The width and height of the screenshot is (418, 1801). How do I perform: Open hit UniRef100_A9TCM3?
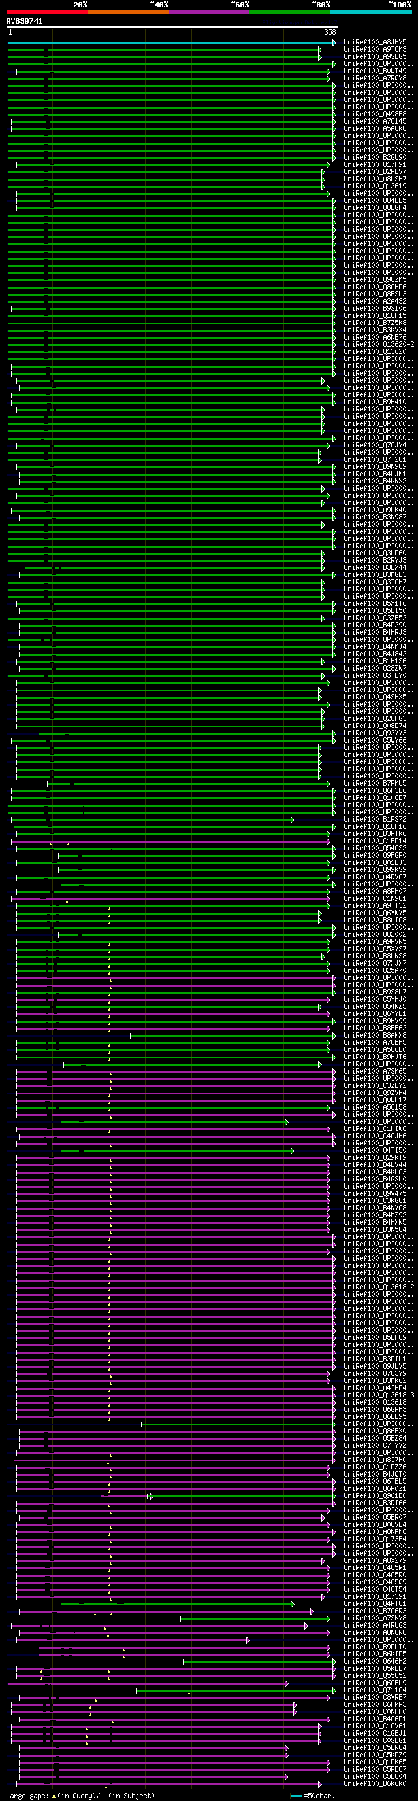click(375, 50)
